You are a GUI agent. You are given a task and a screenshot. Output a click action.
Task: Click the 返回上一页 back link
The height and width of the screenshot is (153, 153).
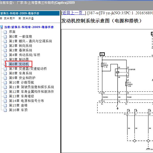click(74, 13)
